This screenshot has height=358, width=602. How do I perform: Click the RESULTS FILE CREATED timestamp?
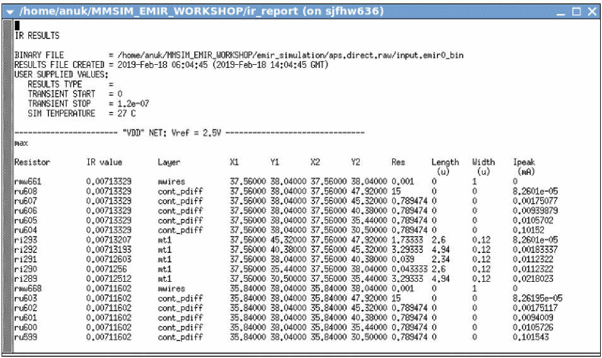click(x=223, y=65)
